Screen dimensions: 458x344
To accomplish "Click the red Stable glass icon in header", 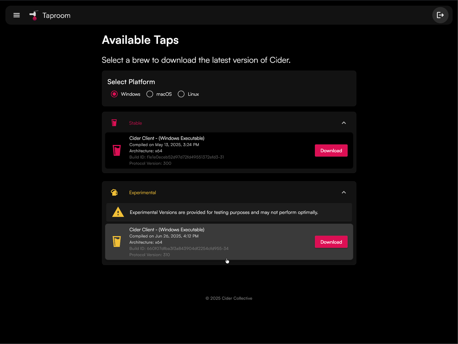I will [x=114, y=123].
